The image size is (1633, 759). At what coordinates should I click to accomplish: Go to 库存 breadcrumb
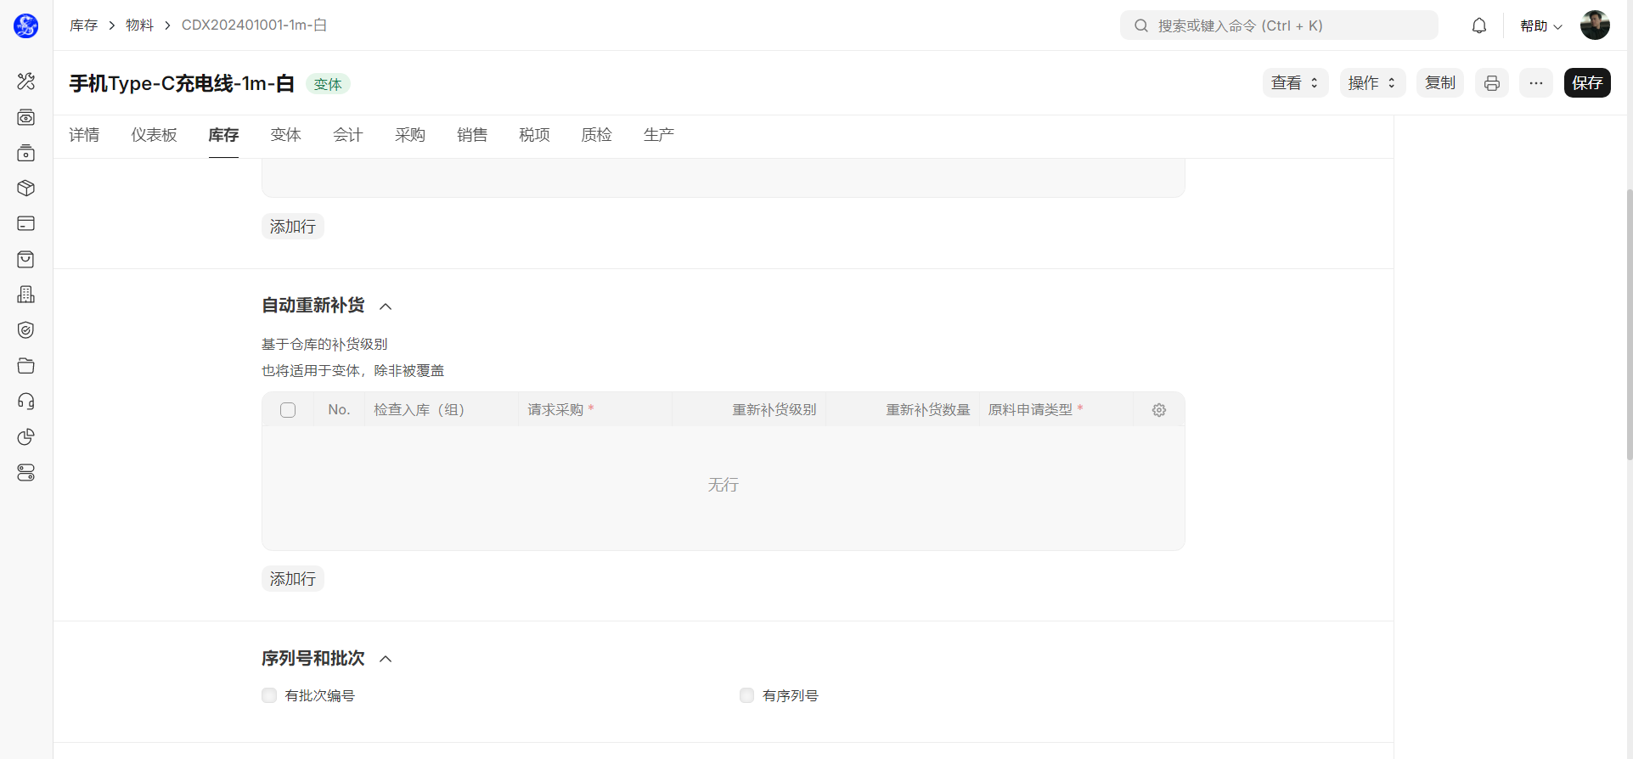point(83,25)
